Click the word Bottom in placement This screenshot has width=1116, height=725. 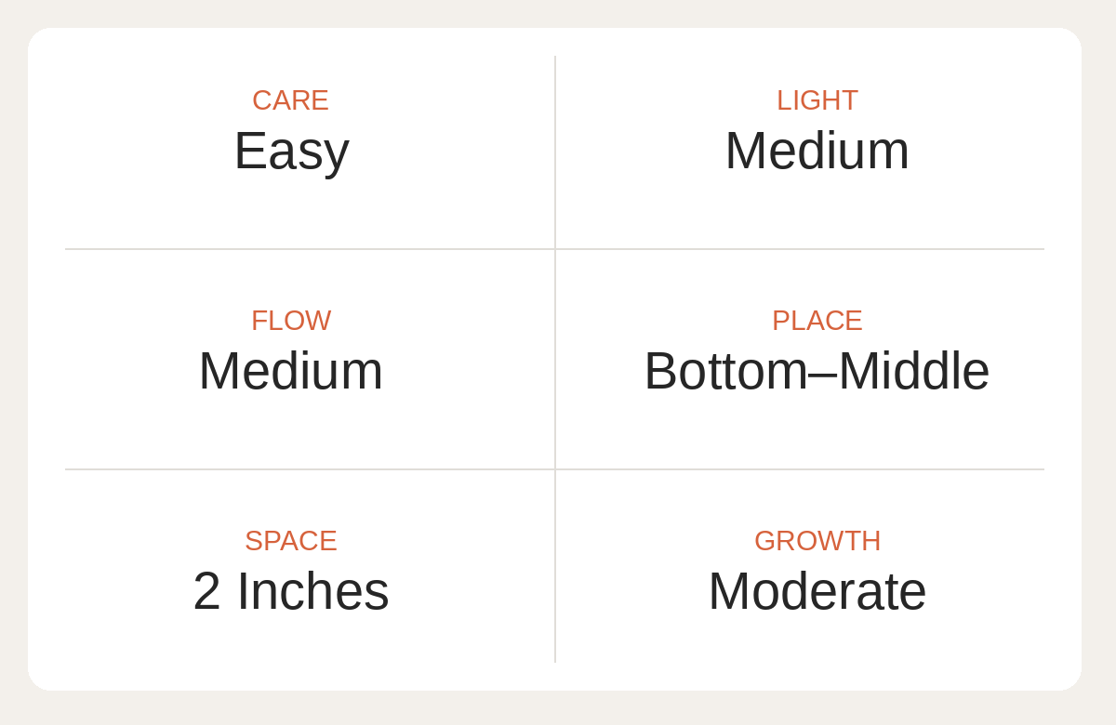pos(726,371)
